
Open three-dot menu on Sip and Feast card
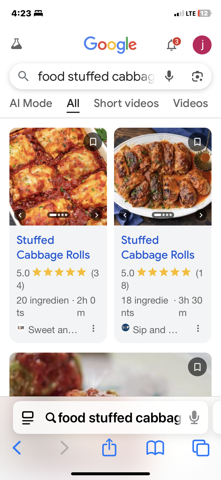tap(198, 328)
